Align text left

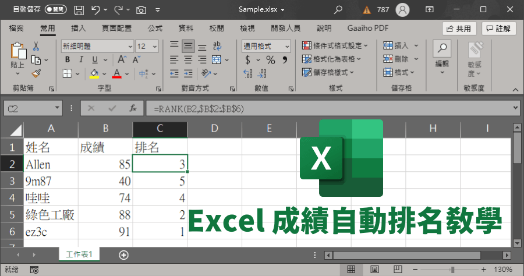coord(174,60)
